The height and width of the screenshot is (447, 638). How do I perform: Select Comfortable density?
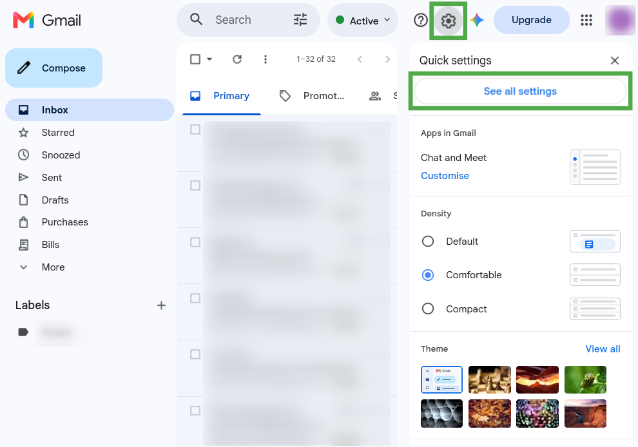[428, 275]
